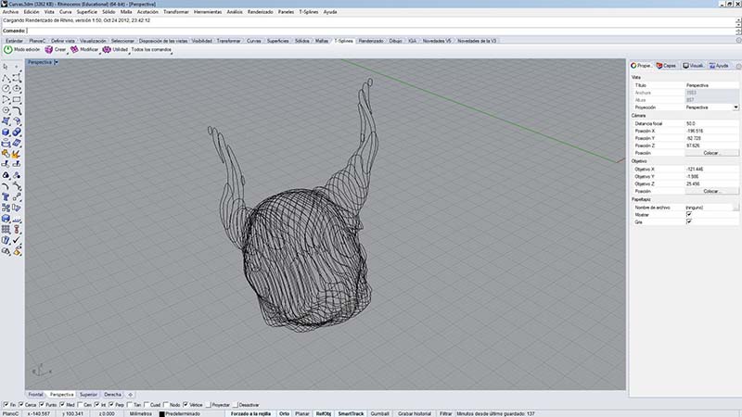Select the arrow pointer tool
The width and height of the screenshot is (742, 417).
[x=6, y=67]
